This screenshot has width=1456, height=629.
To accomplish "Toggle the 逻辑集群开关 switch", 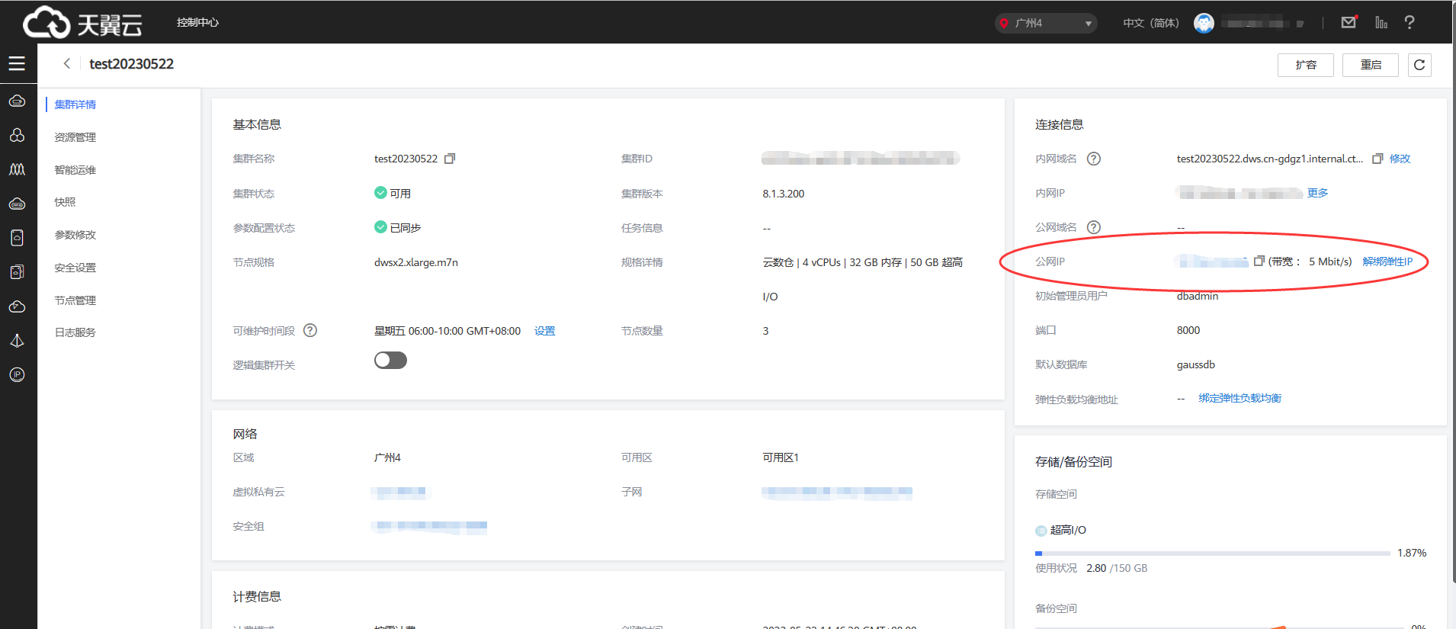I will (x=390, y=361).
